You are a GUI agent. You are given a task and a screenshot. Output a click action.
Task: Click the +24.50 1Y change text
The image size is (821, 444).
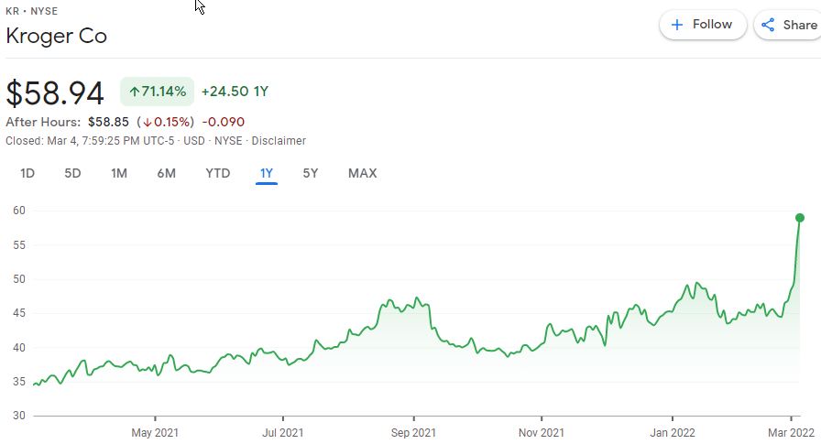[235, 92]
